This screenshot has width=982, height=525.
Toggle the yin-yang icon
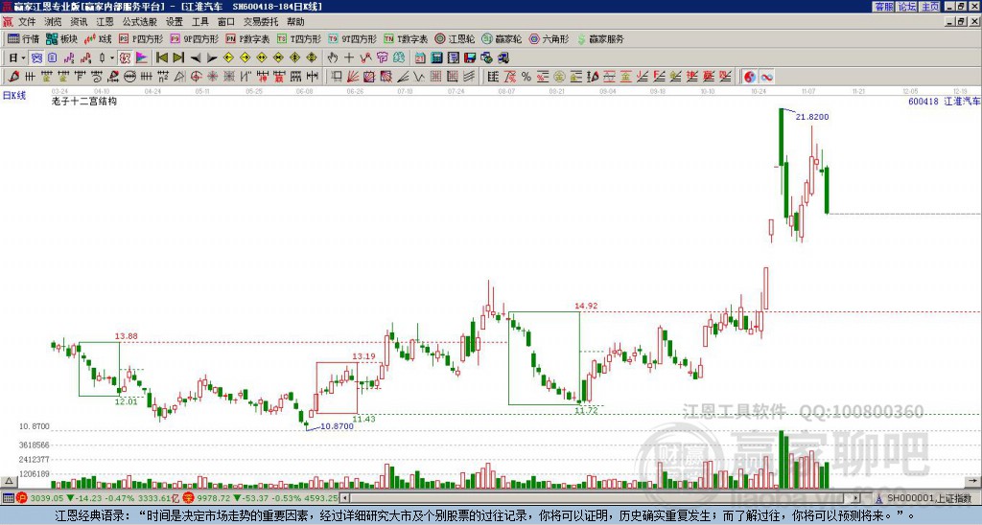tap(750, 77)
